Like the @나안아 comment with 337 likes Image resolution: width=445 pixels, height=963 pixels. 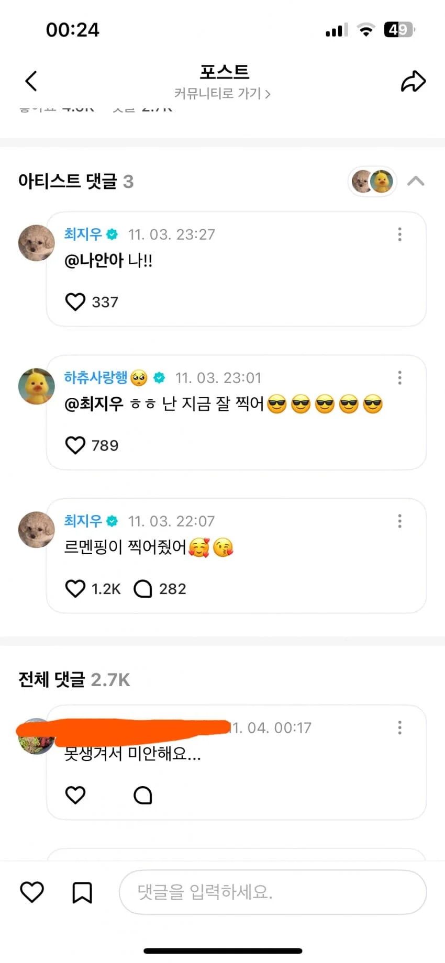[x=75, y=301]
